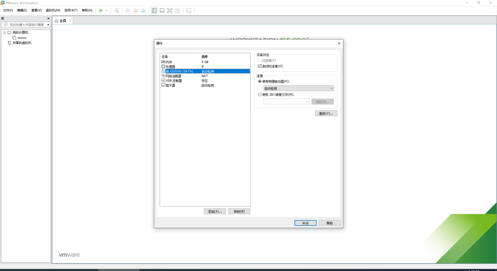Image resolution: width=497 pixels, height=271 pixels.
Task: Open the 帮助(H) menu
Action: [x=87, y=10]
